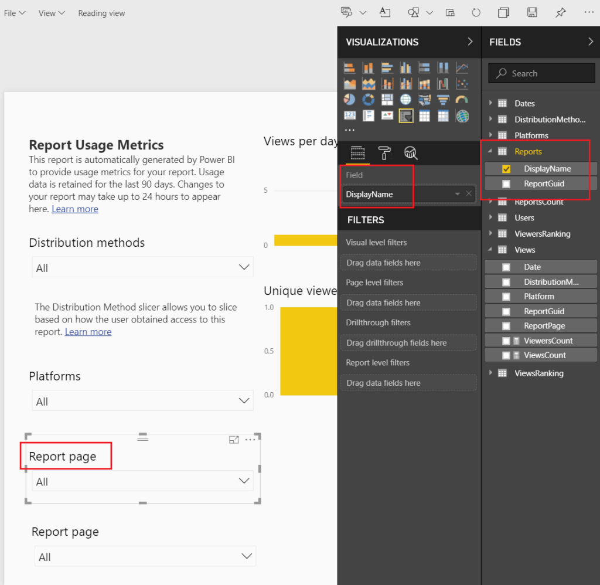Screen dimensions: 600x585
Task: Collapse the Reports table in Fields pane
Action: click(x=492, y=151)
